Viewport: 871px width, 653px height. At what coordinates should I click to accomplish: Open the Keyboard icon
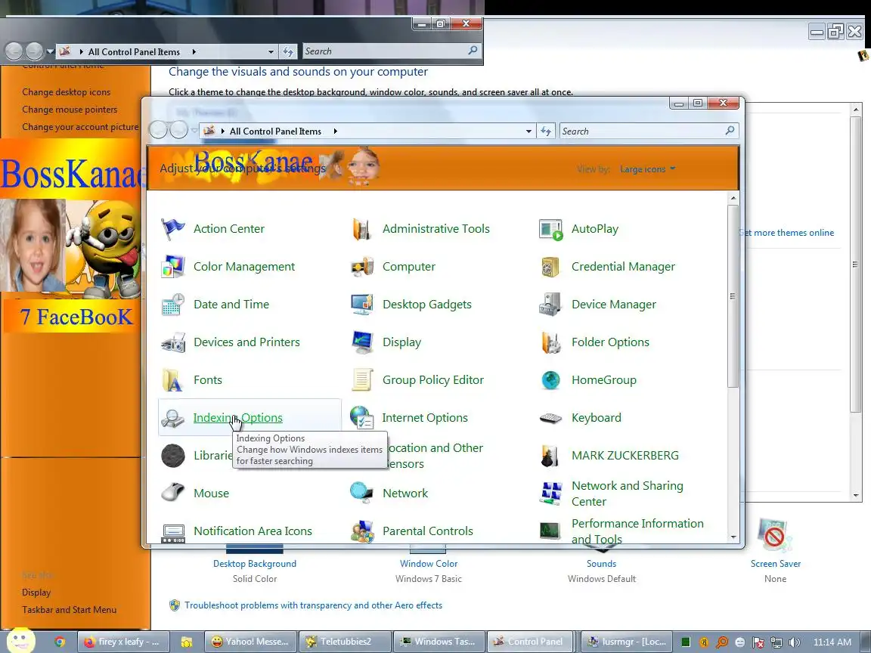[550, 417]
